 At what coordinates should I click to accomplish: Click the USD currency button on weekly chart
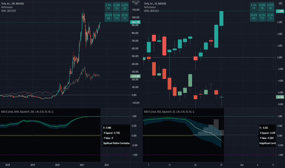coord(136,3)
